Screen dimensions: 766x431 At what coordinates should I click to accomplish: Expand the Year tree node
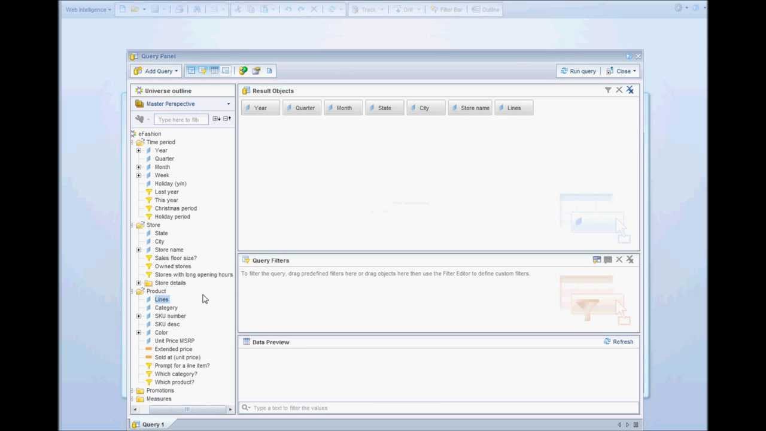tap(139, 150)
